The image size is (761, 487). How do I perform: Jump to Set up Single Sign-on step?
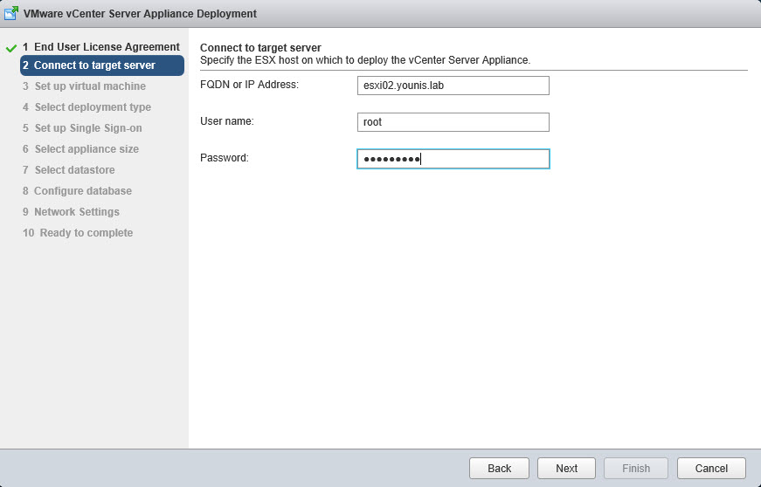(82, 128)
